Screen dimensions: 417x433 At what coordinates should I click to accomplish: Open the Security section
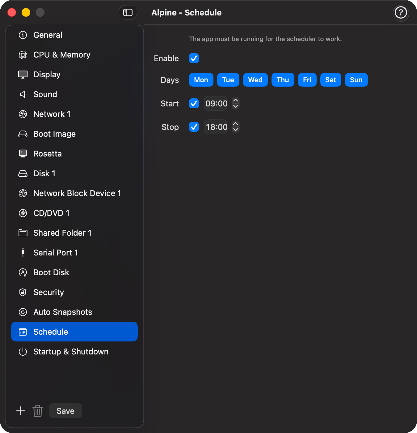74,292
